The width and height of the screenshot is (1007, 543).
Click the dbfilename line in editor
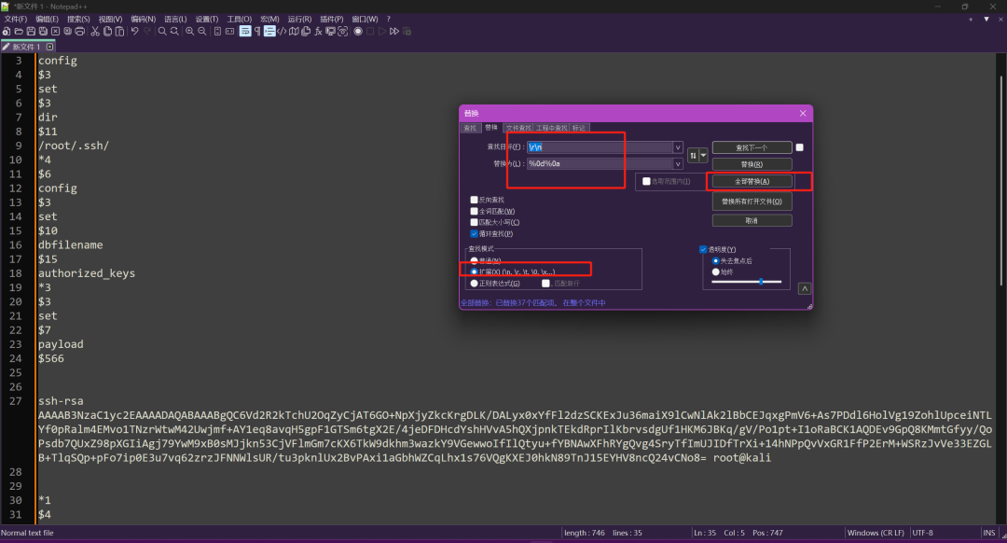[x=70, y=244]
